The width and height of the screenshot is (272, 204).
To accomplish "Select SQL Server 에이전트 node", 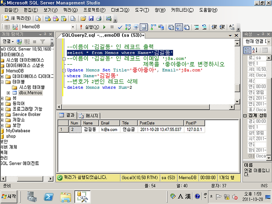I will (x=19, y=164).
